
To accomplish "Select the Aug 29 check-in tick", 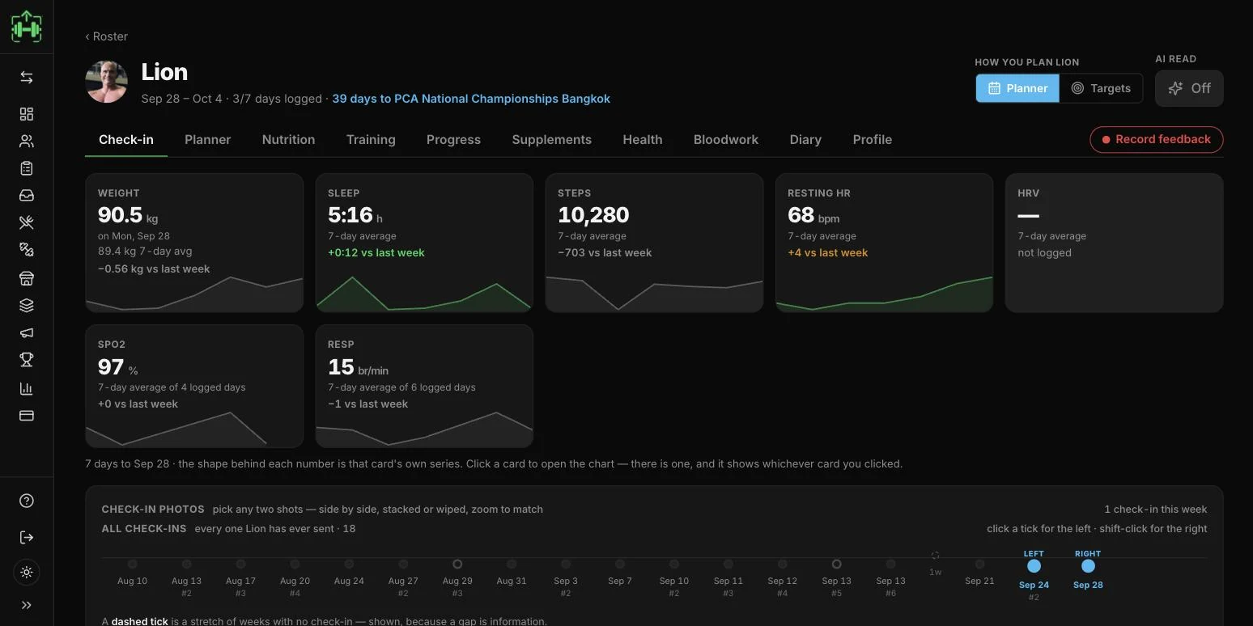I will pos(457,564).
